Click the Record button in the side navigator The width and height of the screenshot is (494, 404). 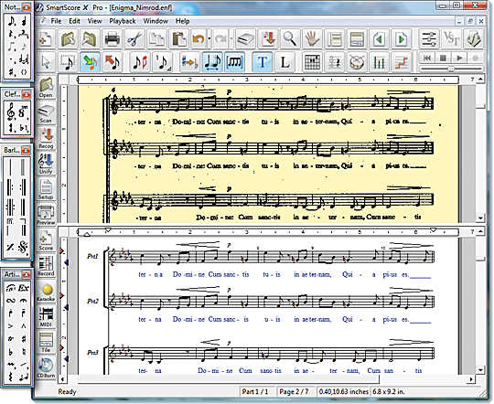[x=46, y=266]
